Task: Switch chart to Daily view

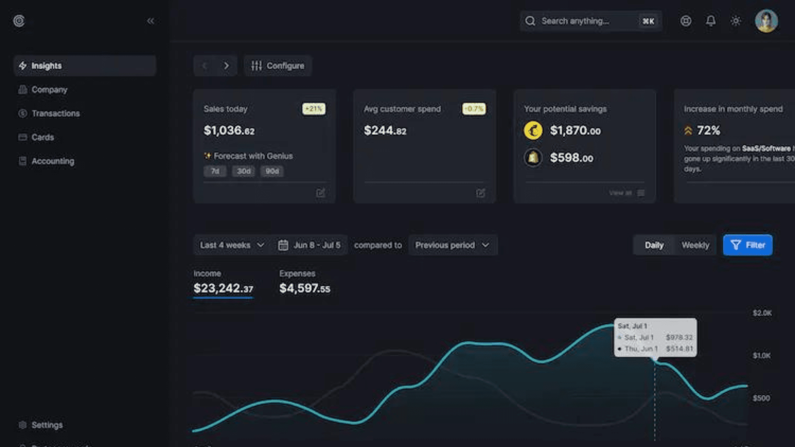Action: pos(654,245)
